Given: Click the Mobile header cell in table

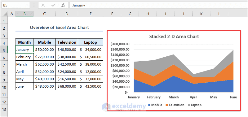Looking at the screenshot, I should click(x=45, y=42).
